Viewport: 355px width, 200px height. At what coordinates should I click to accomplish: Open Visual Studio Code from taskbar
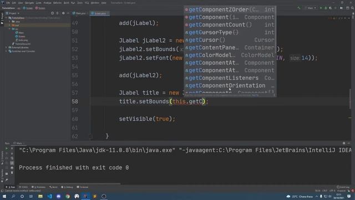point(49,196)
